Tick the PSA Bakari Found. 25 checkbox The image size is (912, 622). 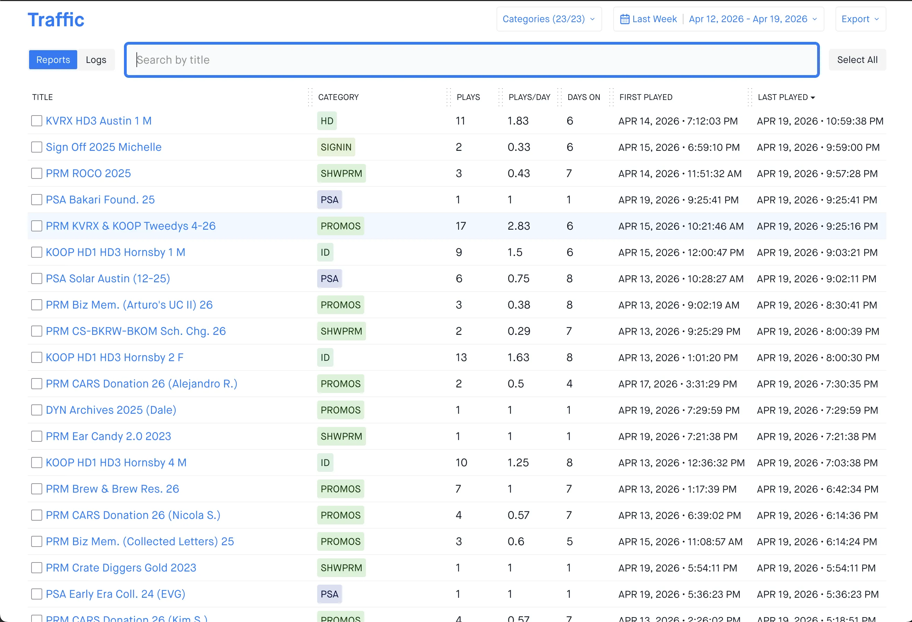(36, 200)
